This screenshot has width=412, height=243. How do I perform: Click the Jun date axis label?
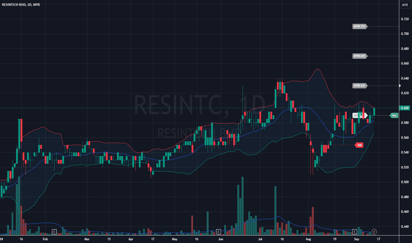coord(221,239)
